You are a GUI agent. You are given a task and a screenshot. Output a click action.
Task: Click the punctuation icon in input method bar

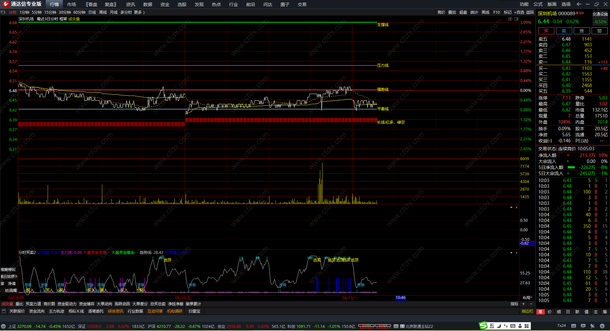coord(505,326)
